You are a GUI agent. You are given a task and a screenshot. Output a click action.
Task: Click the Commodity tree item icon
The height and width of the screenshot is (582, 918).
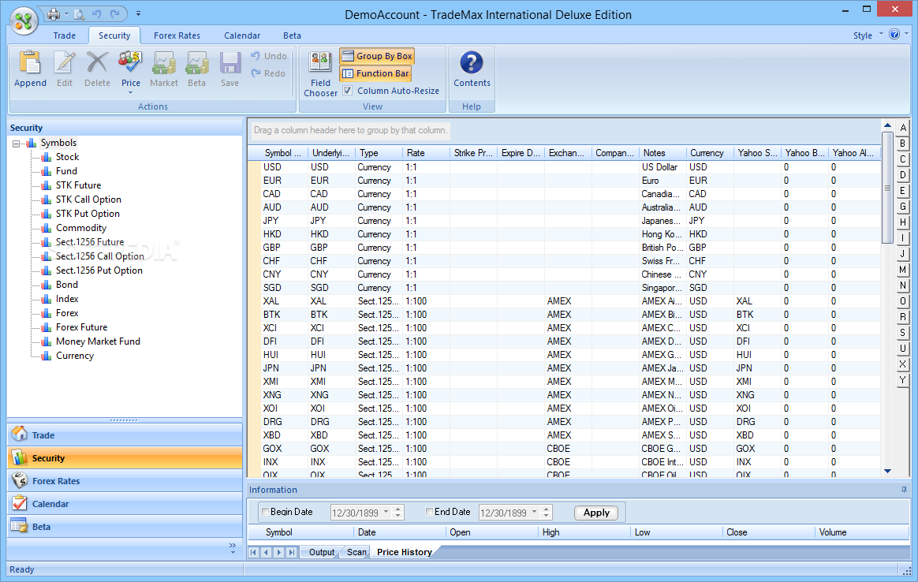coord(47,228)
